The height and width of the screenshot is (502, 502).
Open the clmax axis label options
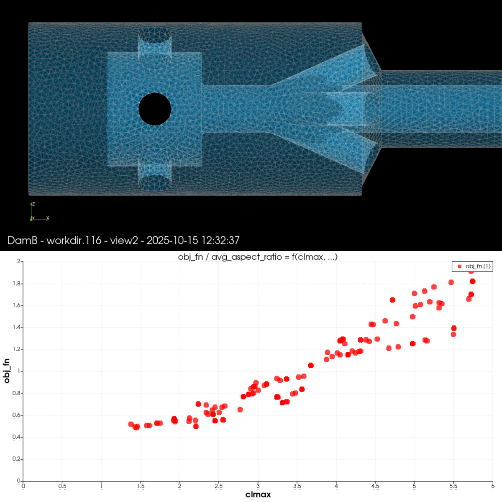[x=259, y=494]
